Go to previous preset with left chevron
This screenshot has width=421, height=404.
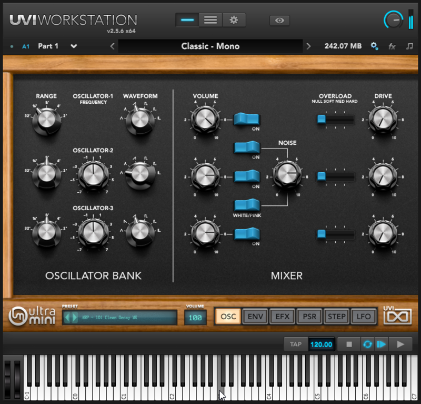[113, 46]
